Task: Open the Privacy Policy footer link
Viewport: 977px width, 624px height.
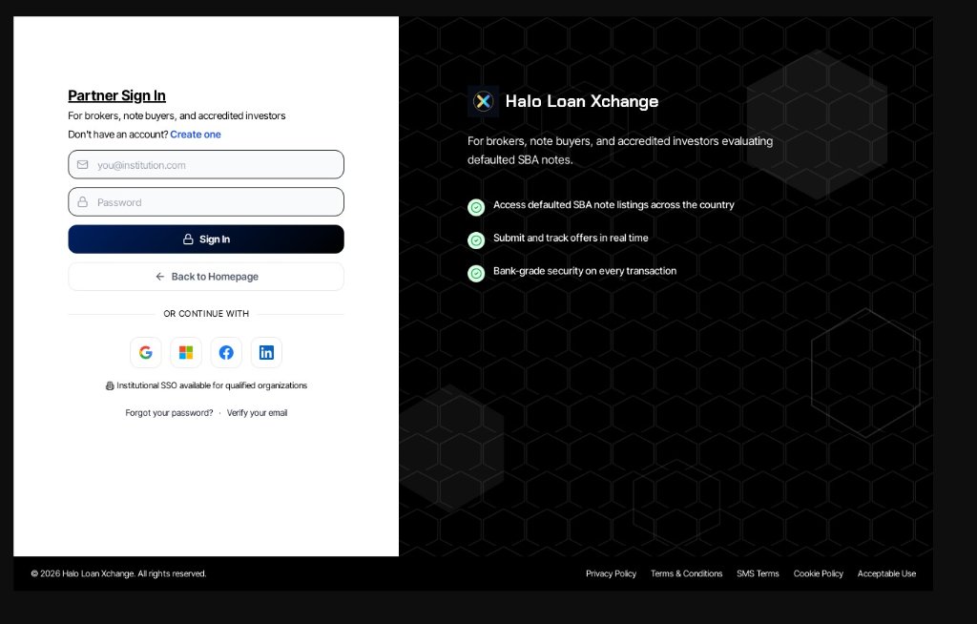Action: point(611,573)
